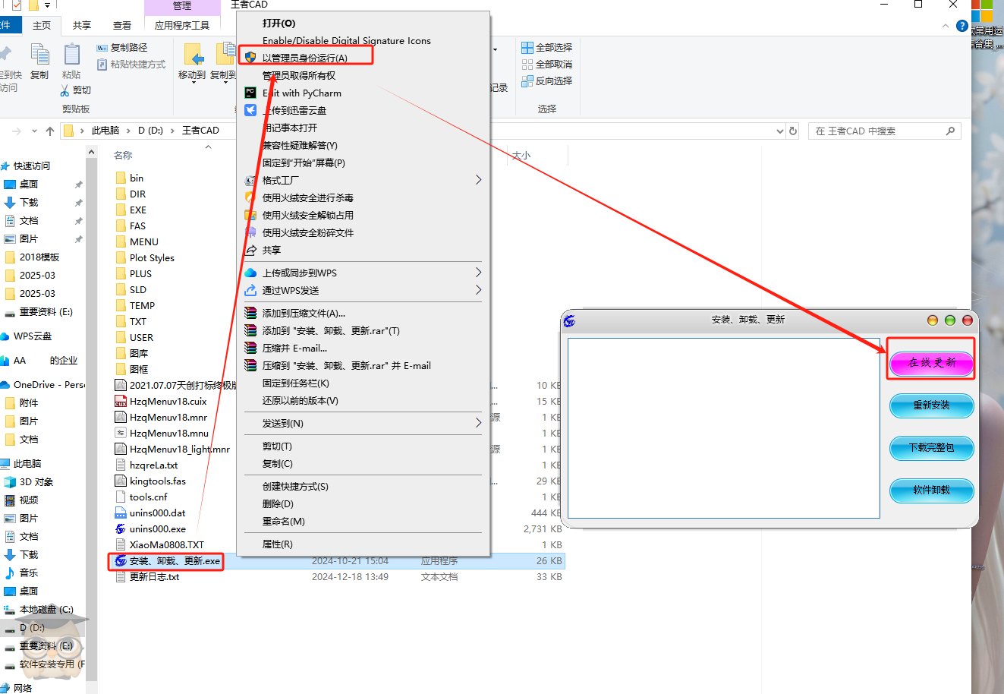Click the WinRAR icon beside 压缩并 E-mail...
Image resolution: width=1004 pixels, height=694 pixels.
click(250, 348)
